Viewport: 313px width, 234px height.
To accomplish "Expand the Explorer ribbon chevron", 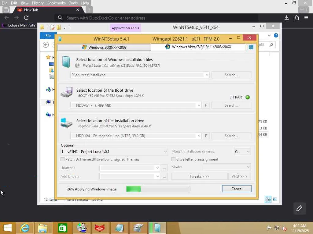I will 269,35.
